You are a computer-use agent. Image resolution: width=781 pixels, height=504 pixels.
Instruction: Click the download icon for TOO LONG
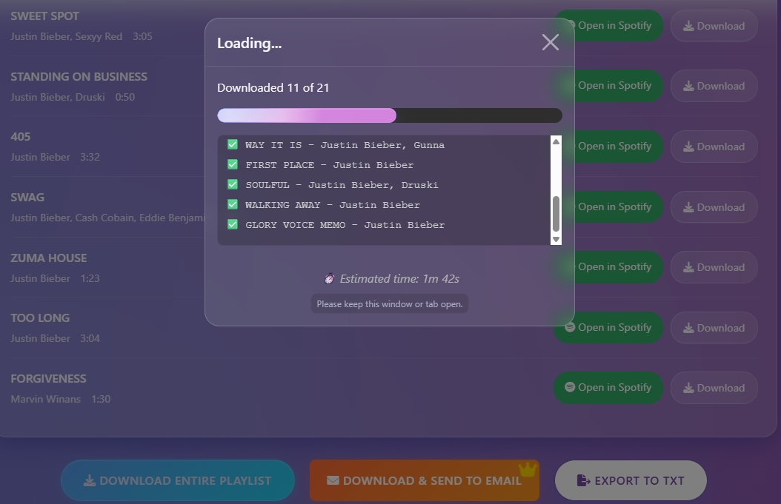(x=688, y=328)
